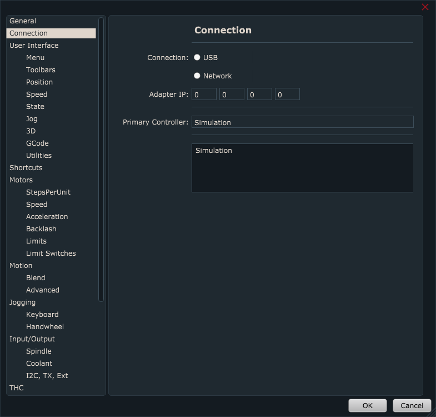Image resolution: width=436 pixels, height=417 pixels.
Task: Select Limit Switches under Motors
Action: (51, 254)
